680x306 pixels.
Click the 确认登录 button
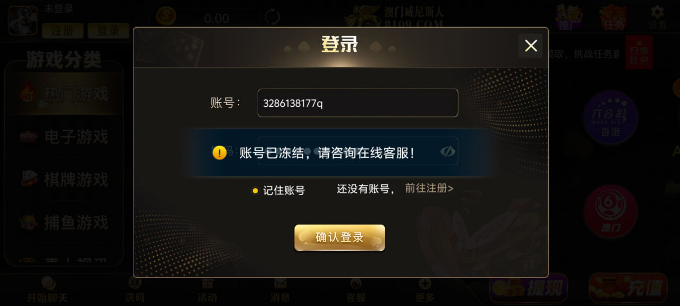[339, 237]
